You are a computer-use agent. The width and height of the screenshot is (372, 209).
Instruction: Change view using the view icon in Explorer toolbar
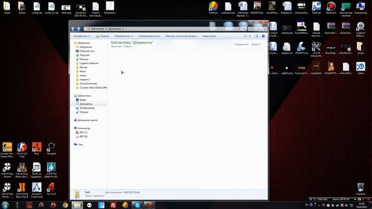[245, 36]
